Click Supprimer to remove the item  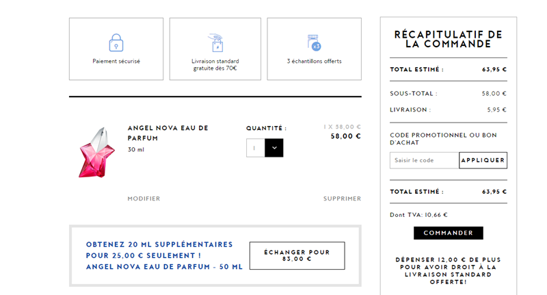[x=343, y=198]
